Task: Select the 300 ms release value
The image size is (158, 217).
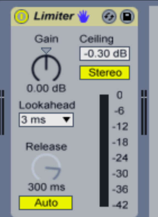Action: pyautogui.click(x=47, y=187)
